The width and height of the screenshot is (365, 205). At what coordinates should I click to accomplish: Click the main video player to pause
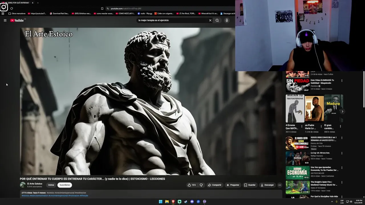click(148, 101)
